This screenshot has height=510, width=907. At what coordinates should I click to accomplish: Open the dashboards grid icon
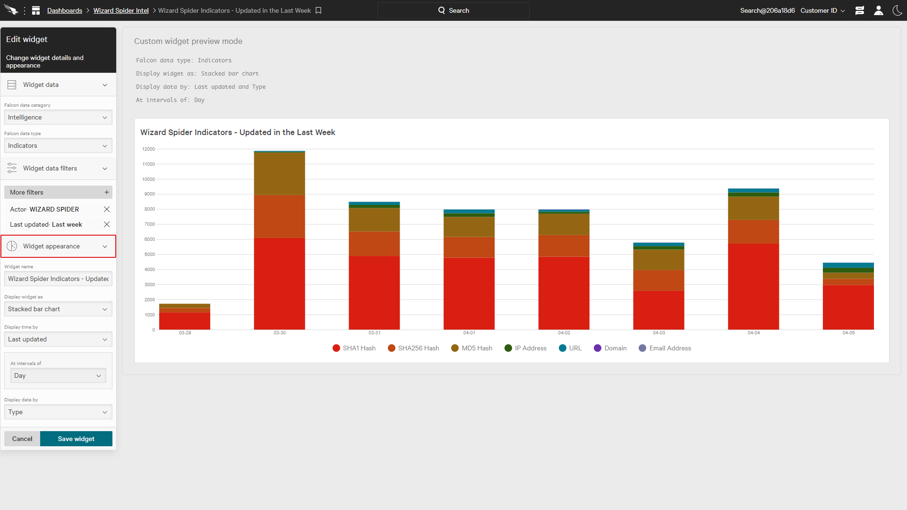36,10
